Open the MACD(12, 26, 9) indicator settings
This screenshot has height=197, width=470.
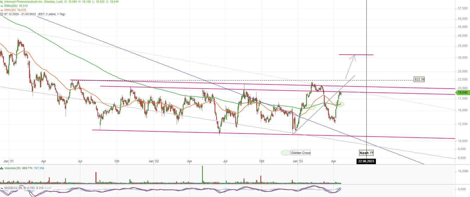pyautogui.click(x=15, y=188)
